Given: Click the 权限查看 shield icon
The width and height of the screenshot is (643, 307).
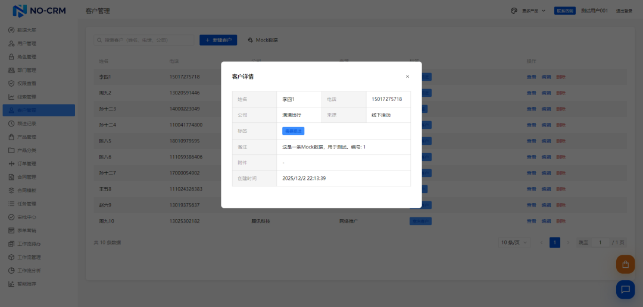Looking at the screenshot, I should [x=11, y=83].
